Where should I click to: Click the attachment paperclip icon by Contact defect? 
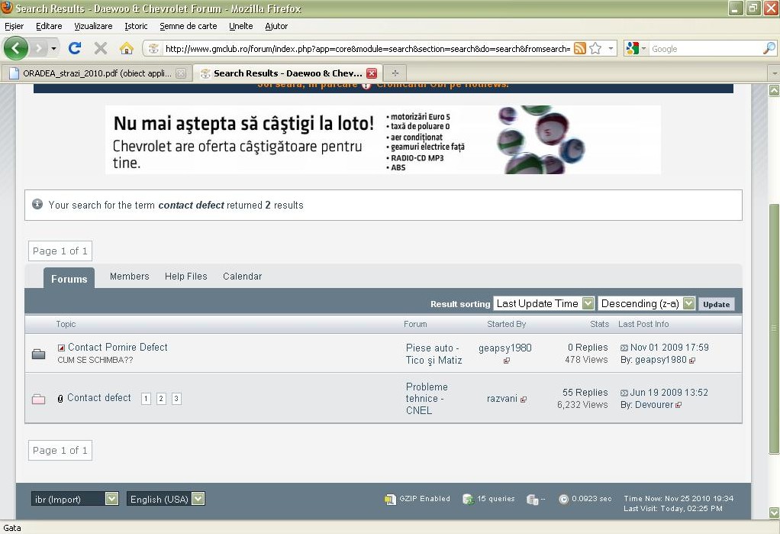click(x=60, y=399)
